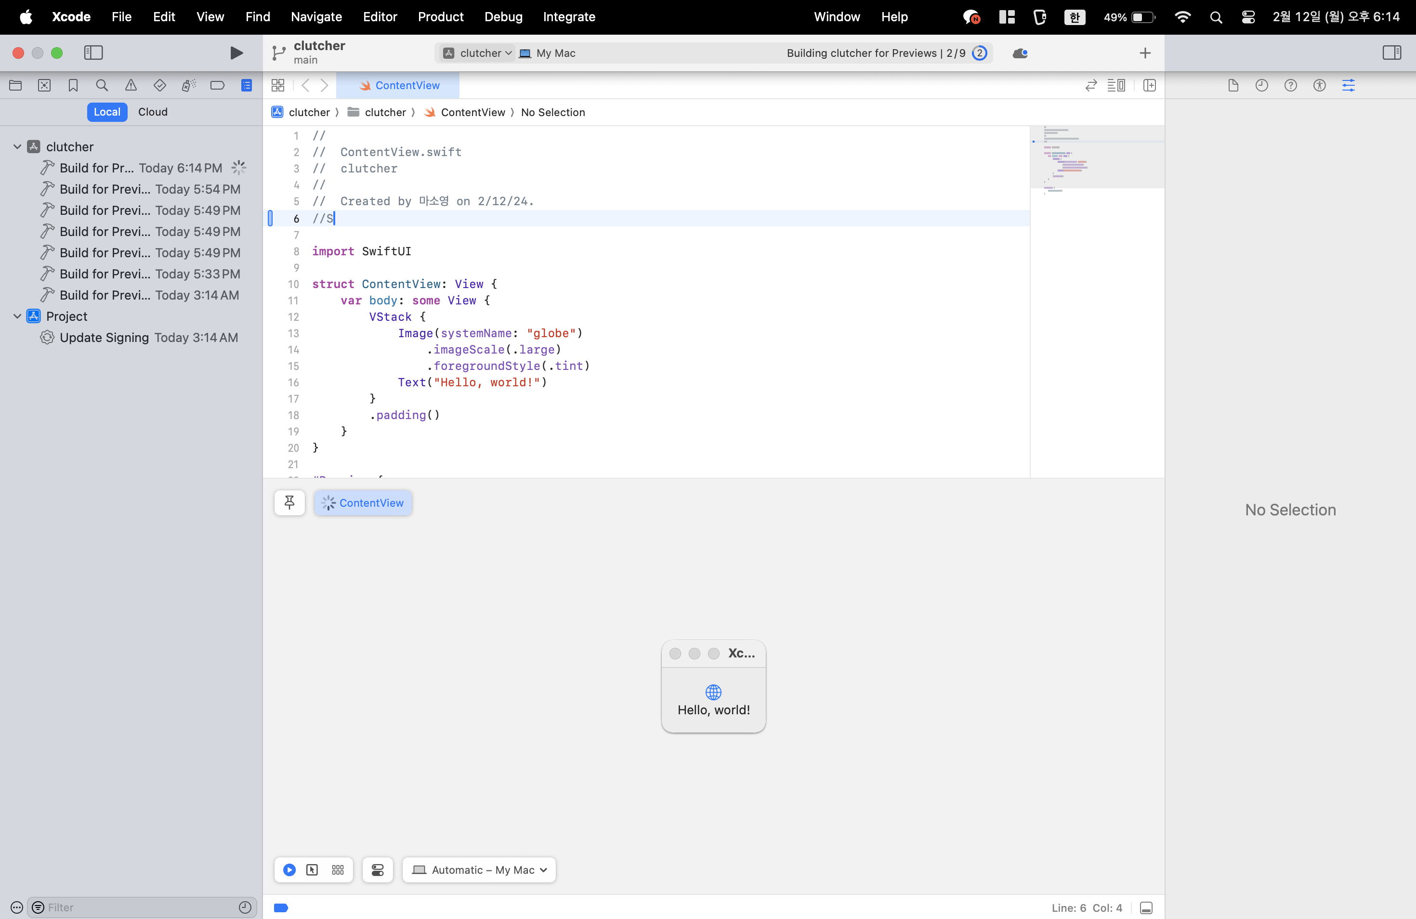Show the Accessibility inspector icon
The width and height of the screenshot is (1416, 919).
point(1319,85)
